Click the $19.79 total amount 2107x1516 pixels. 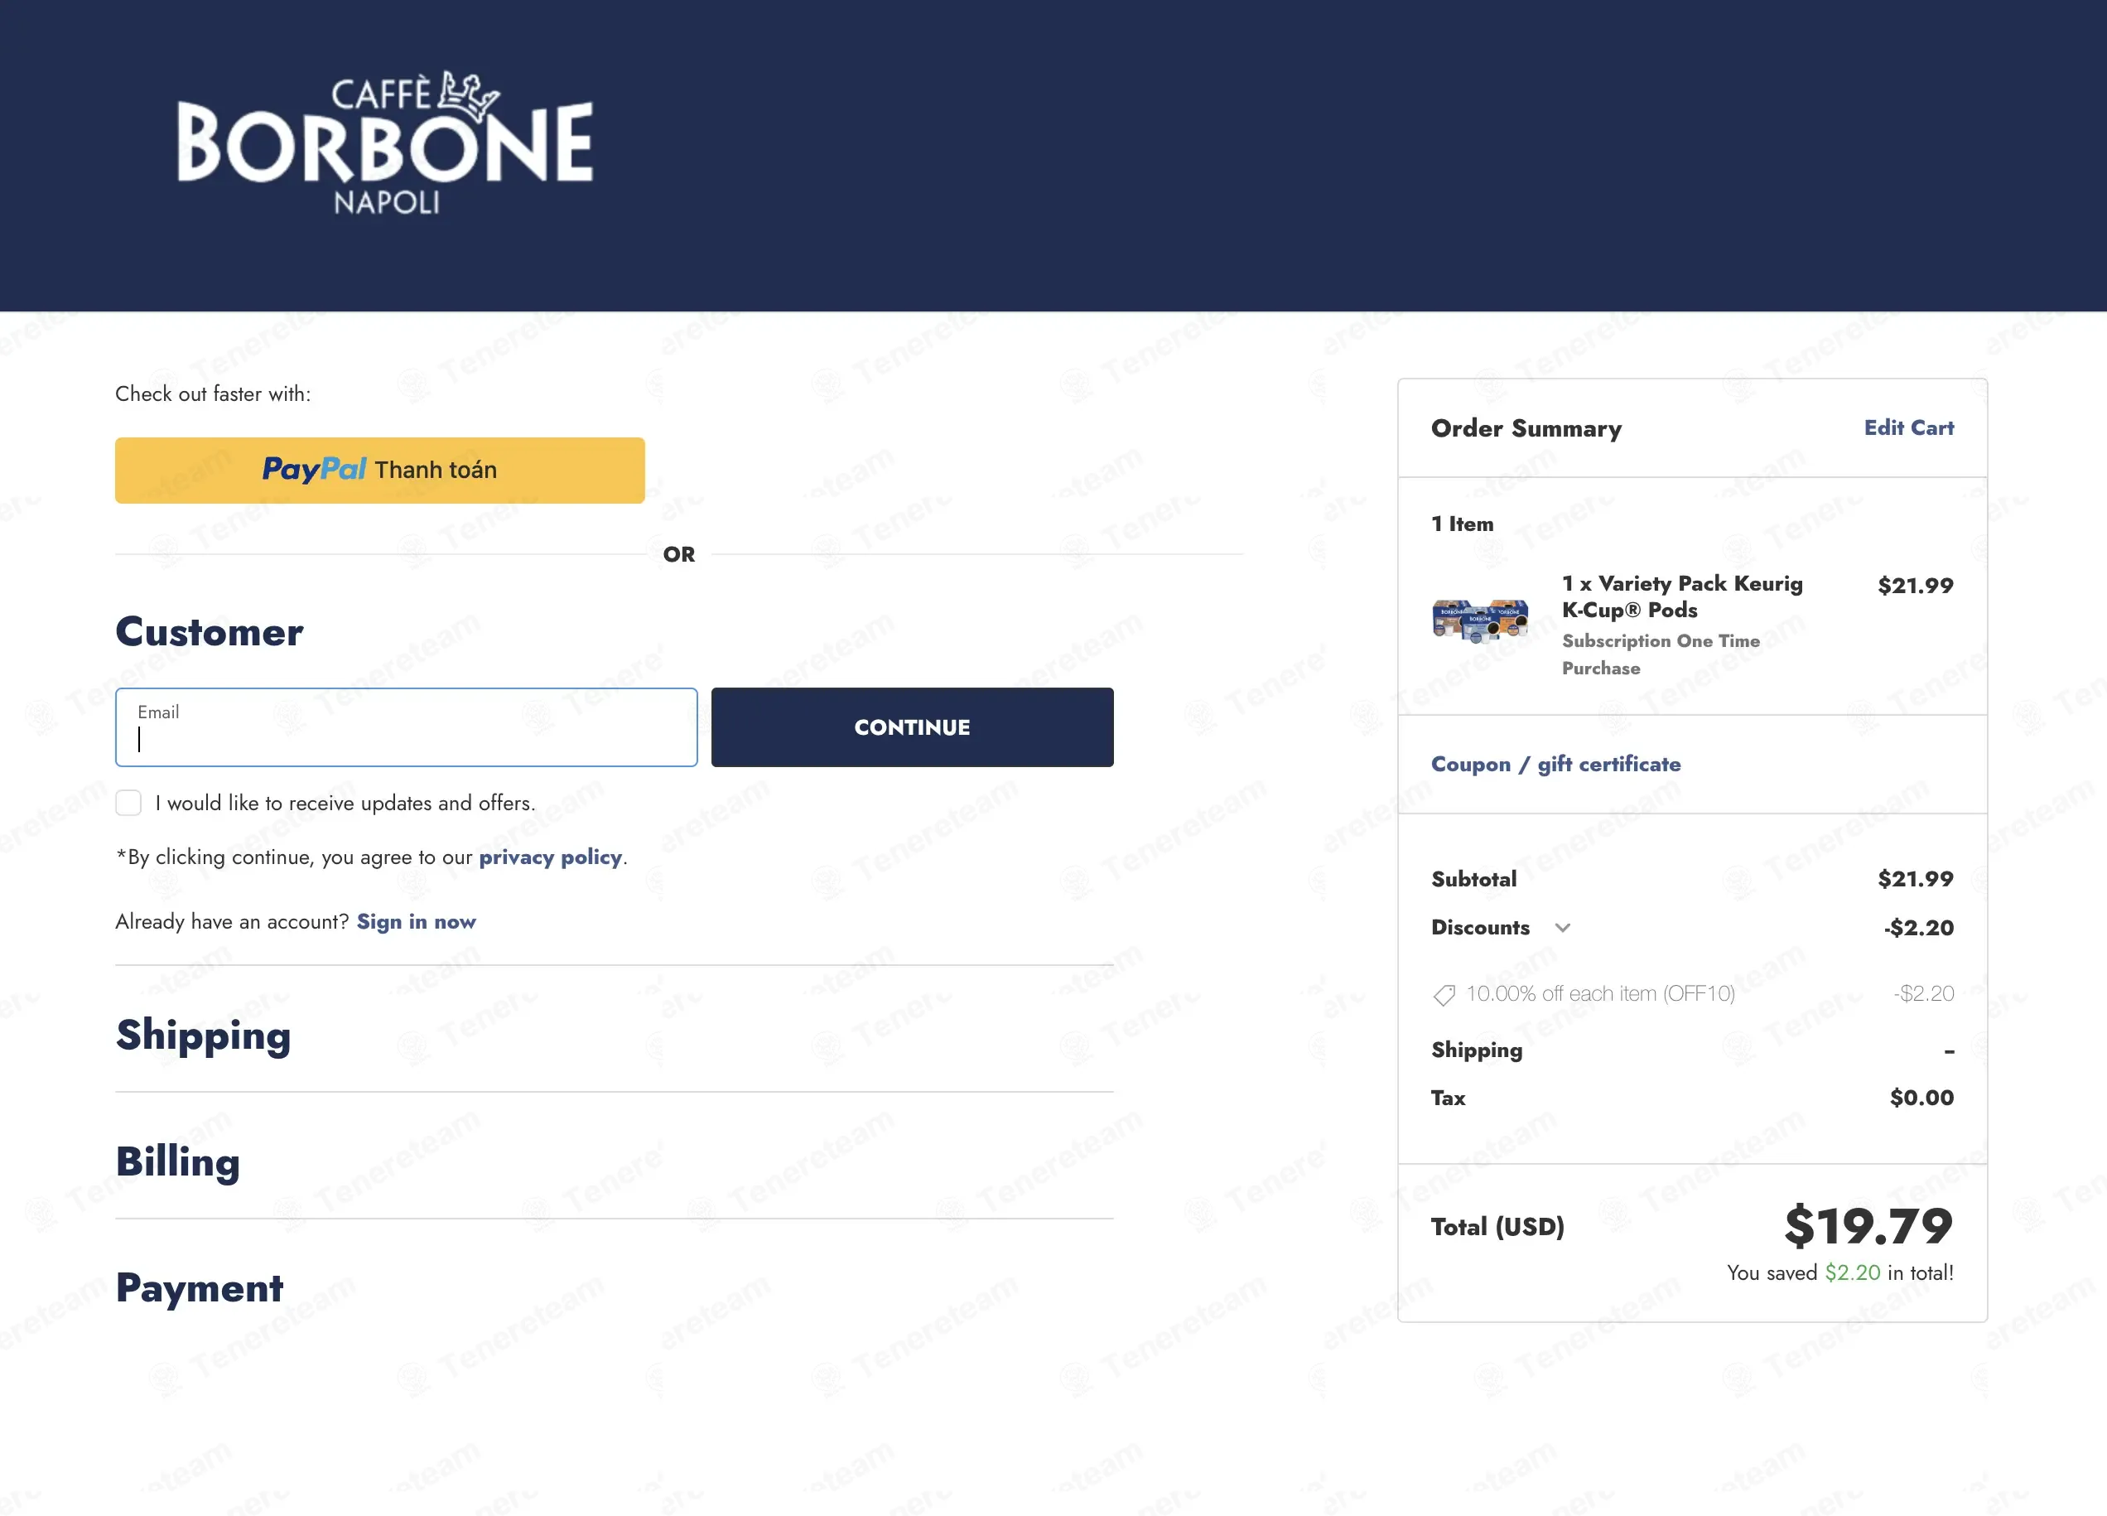[1868, 1226]
